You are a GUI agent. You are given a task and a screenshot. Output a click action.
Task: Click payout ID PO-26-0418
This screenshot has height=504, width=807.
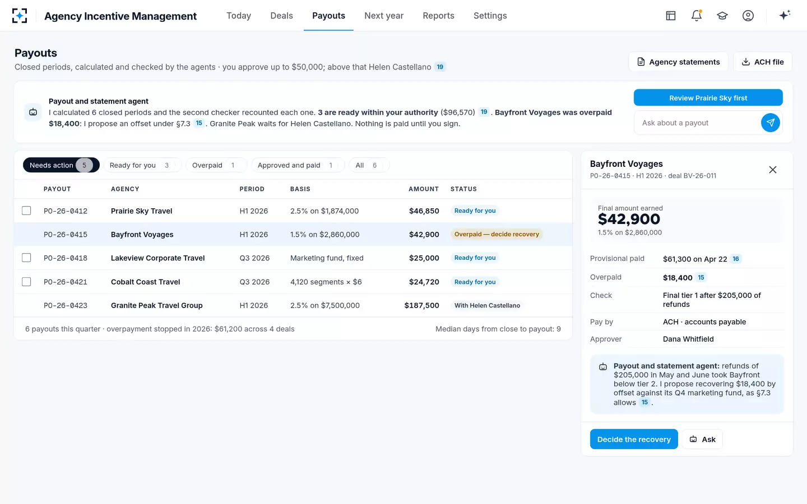(66, 258)
